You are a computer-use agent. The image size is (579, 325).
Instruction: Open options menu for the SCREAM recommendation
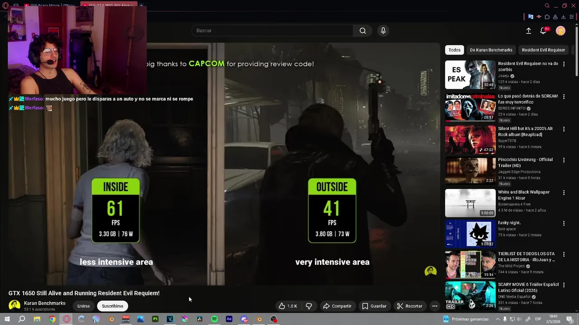(564, 97)
